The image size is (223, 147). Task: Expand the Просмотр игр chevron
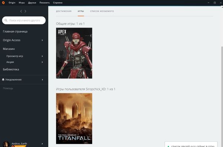[42, 56]
